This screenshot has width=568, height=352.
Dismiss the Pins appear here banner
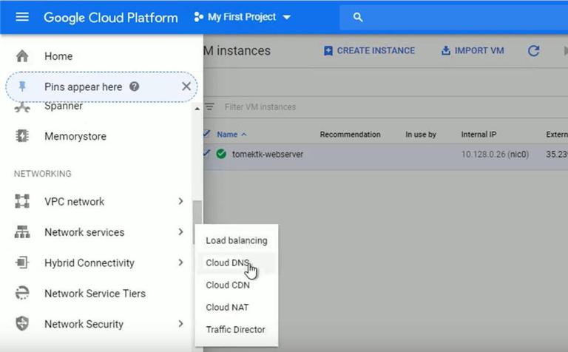coord(186,87)
